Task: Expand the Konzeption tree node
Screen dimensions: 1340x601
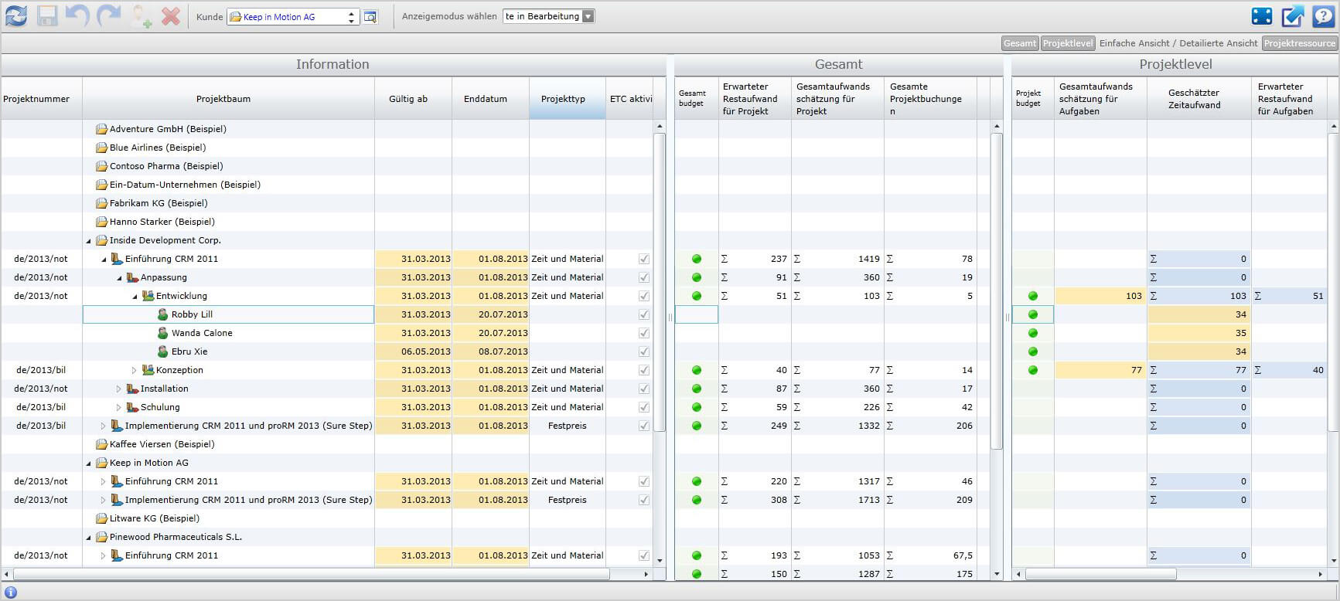Action: (x=134, y=370)
